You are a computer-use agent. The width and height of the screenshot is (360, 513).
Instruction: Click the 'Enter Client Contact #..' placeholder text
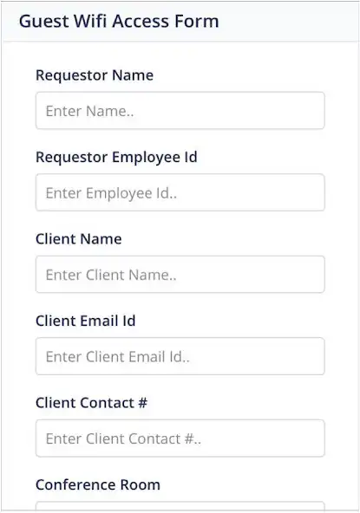[123, 438]
